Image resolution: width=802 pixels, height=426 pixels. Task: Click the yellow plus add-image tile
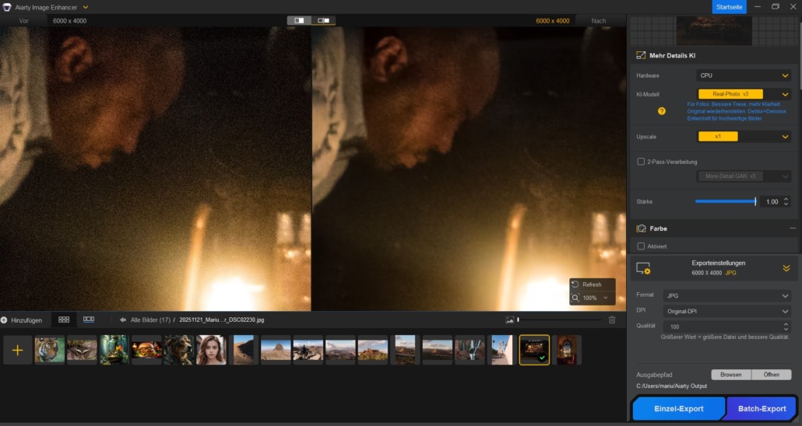click(x=17, y=351)
